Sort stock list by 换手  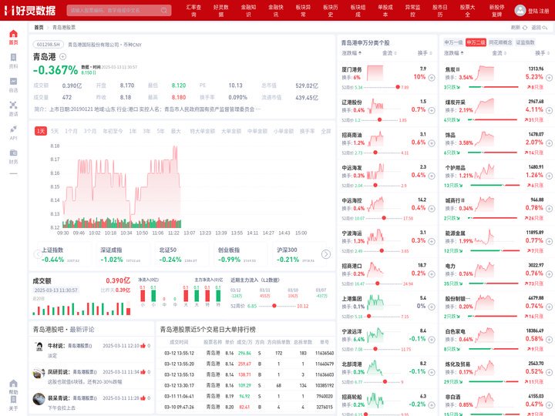click(x=425, y=53)
